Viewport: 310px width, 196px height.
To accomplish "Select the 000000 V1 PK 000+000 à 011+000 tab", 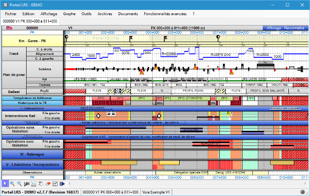I will pyautogui.click(x=31, y=21).
